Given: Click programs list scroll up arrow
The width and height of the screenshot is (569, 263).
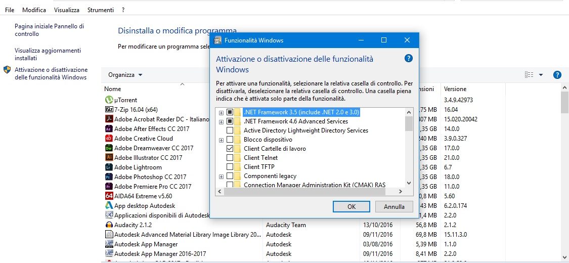Looking at the screenshot, I should click(564, 88).
